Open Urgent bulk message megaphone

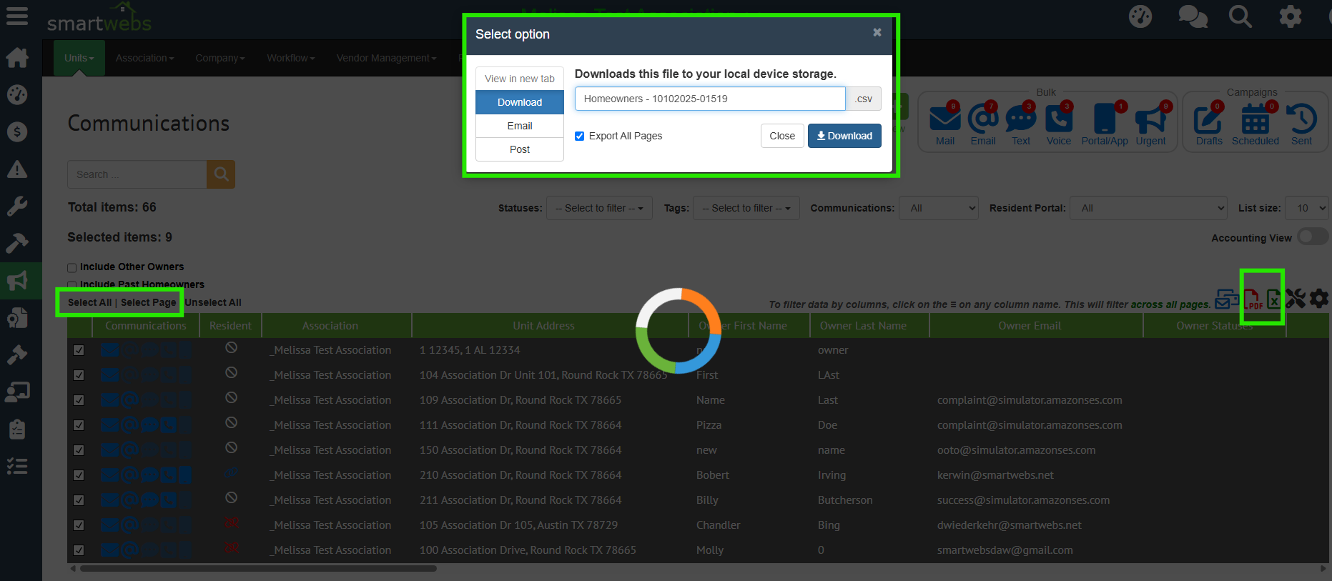click(1150, 123)
